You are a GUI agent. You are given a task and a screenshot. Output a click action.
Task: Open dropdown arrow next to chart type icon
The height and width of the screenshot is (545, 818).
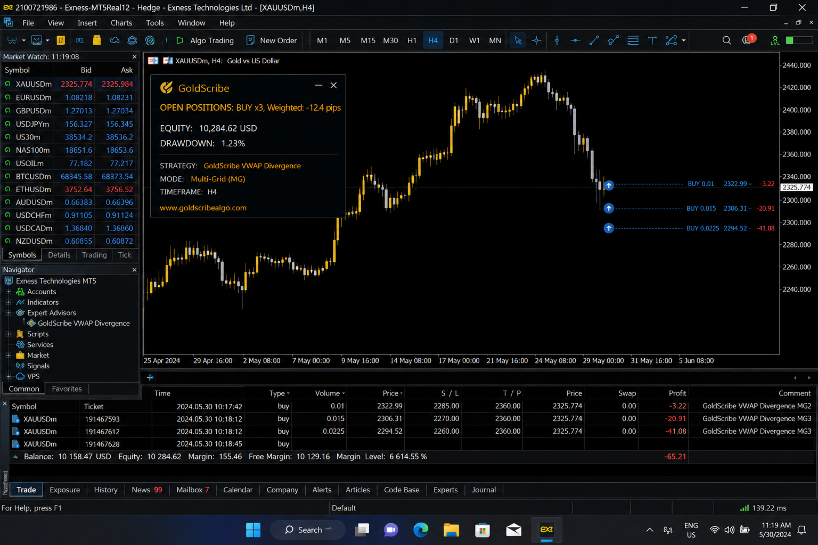point(47,40)
